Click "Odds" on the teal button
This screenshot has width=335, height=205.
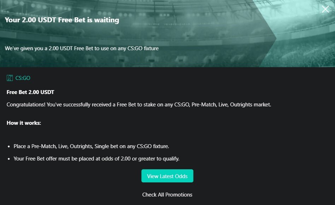181,176
